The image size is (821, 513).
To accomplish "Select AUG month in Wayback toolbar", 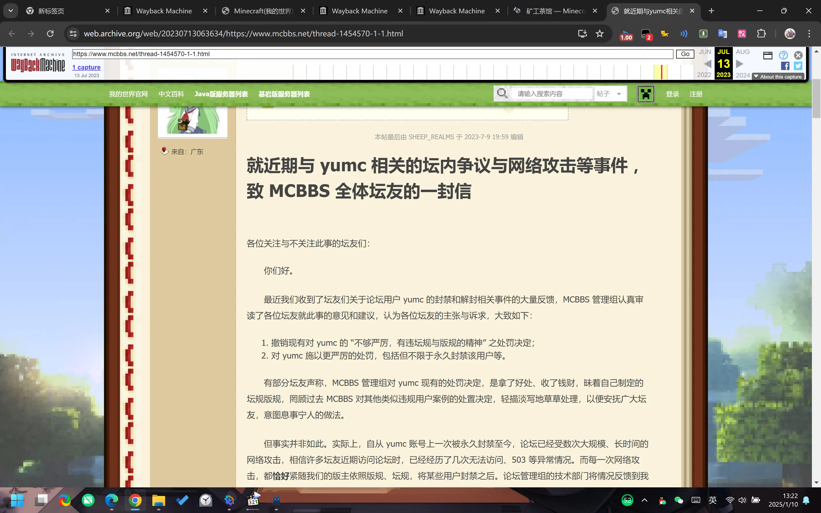I will tap(743, 52).
